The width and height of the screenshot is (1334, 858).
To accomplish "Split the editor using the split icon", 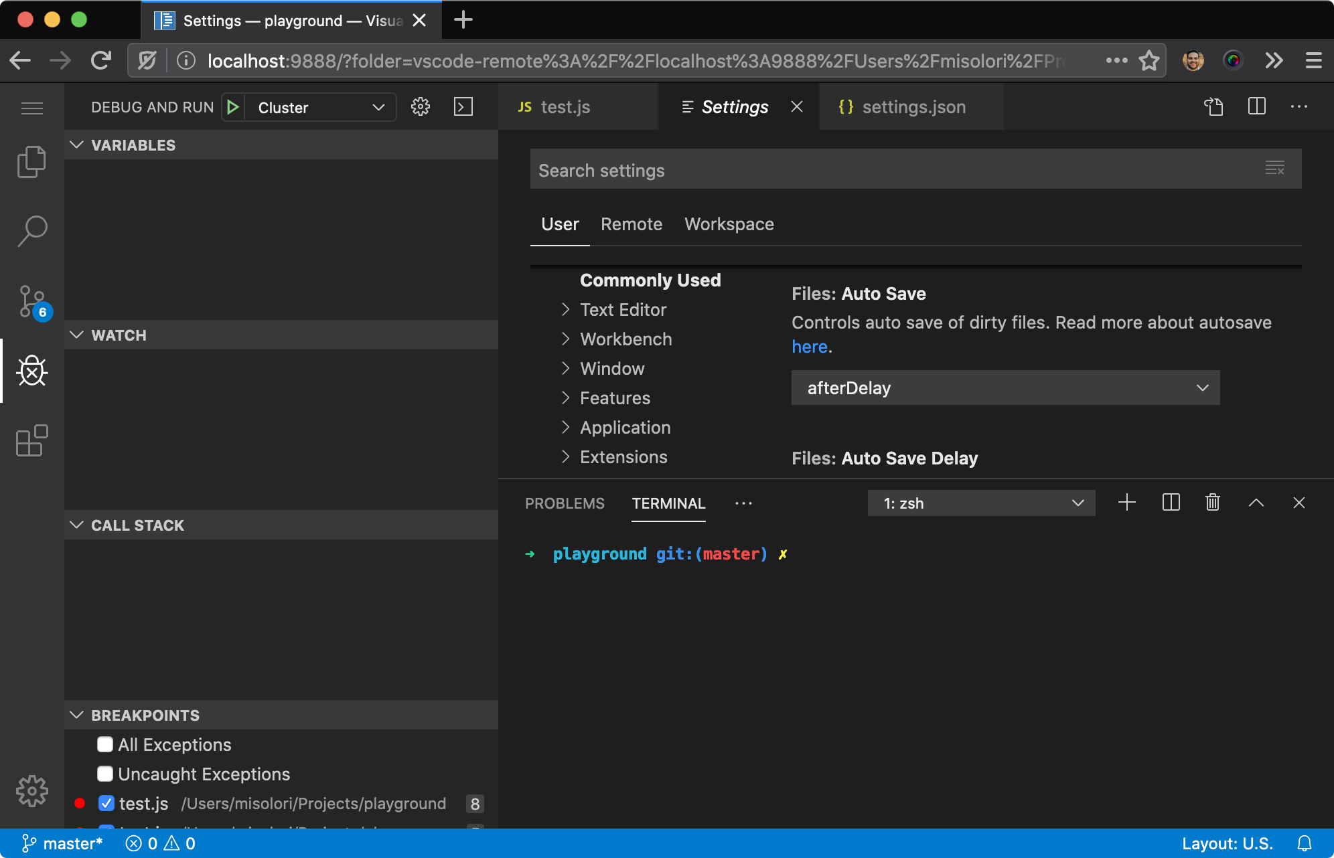I will point(1257,106).
